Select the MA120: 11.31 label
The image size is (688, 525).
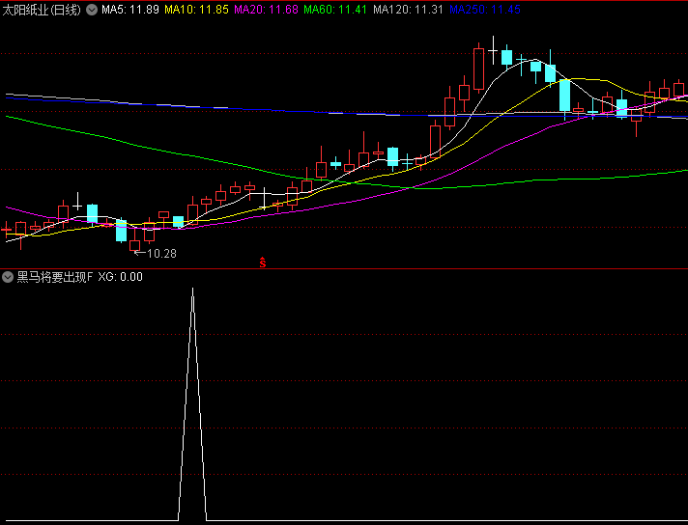pos(408,10)
